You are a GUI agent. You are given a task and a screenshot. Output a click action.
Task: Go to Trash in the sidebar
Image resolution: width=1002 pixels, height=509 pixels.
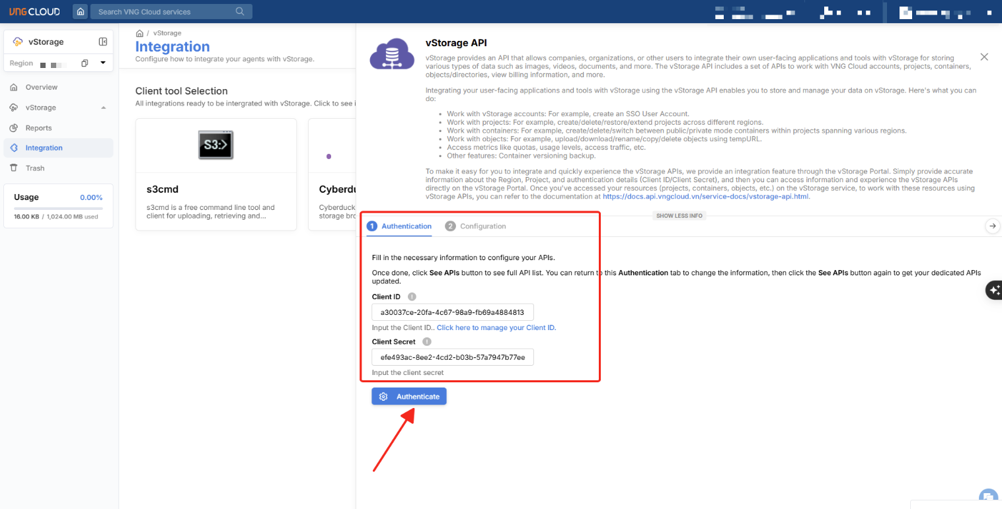(x=35, y=168)
